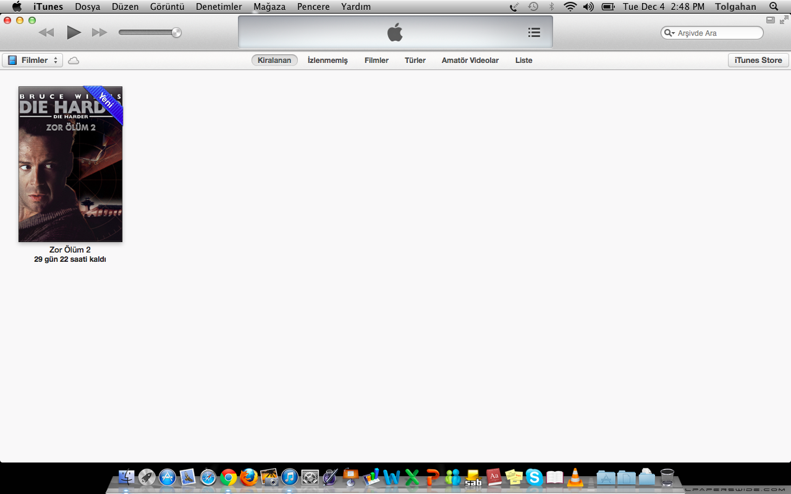Viewport: 791px width, 494px height.
Task: Select the Amatör Videolar tab
Action: coord(470,61)
